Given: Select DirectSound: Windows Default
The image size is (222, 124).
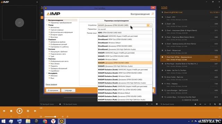Looking at the screenshot, I should pos(125,43).
